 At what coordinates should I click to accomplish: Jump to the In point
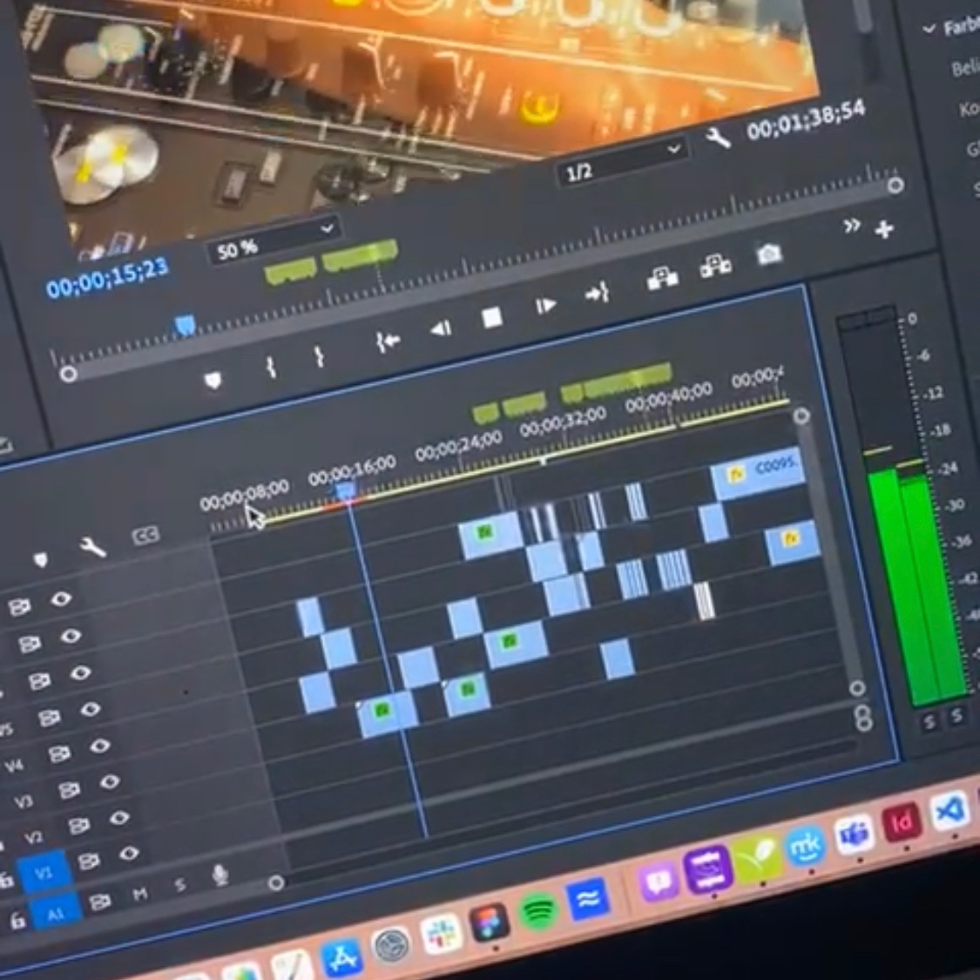[388, 341]
